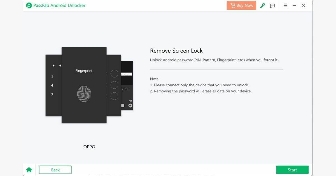336x176 pixels.
Task: Click digit 4 on PIN card
Action: point(52,85)
